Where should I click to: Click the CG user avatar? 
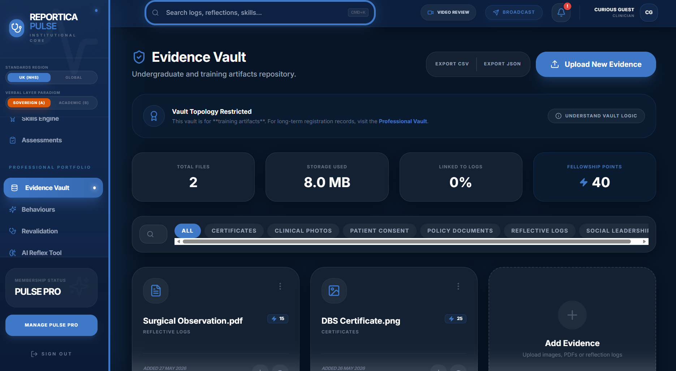(649, 12)
